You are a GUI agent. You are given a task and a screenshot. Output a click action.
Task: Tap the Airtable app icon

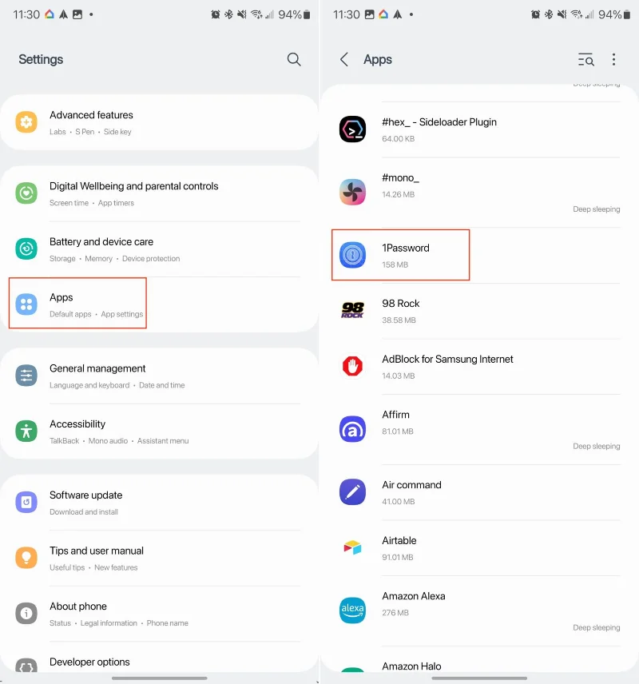pos(352,547)
